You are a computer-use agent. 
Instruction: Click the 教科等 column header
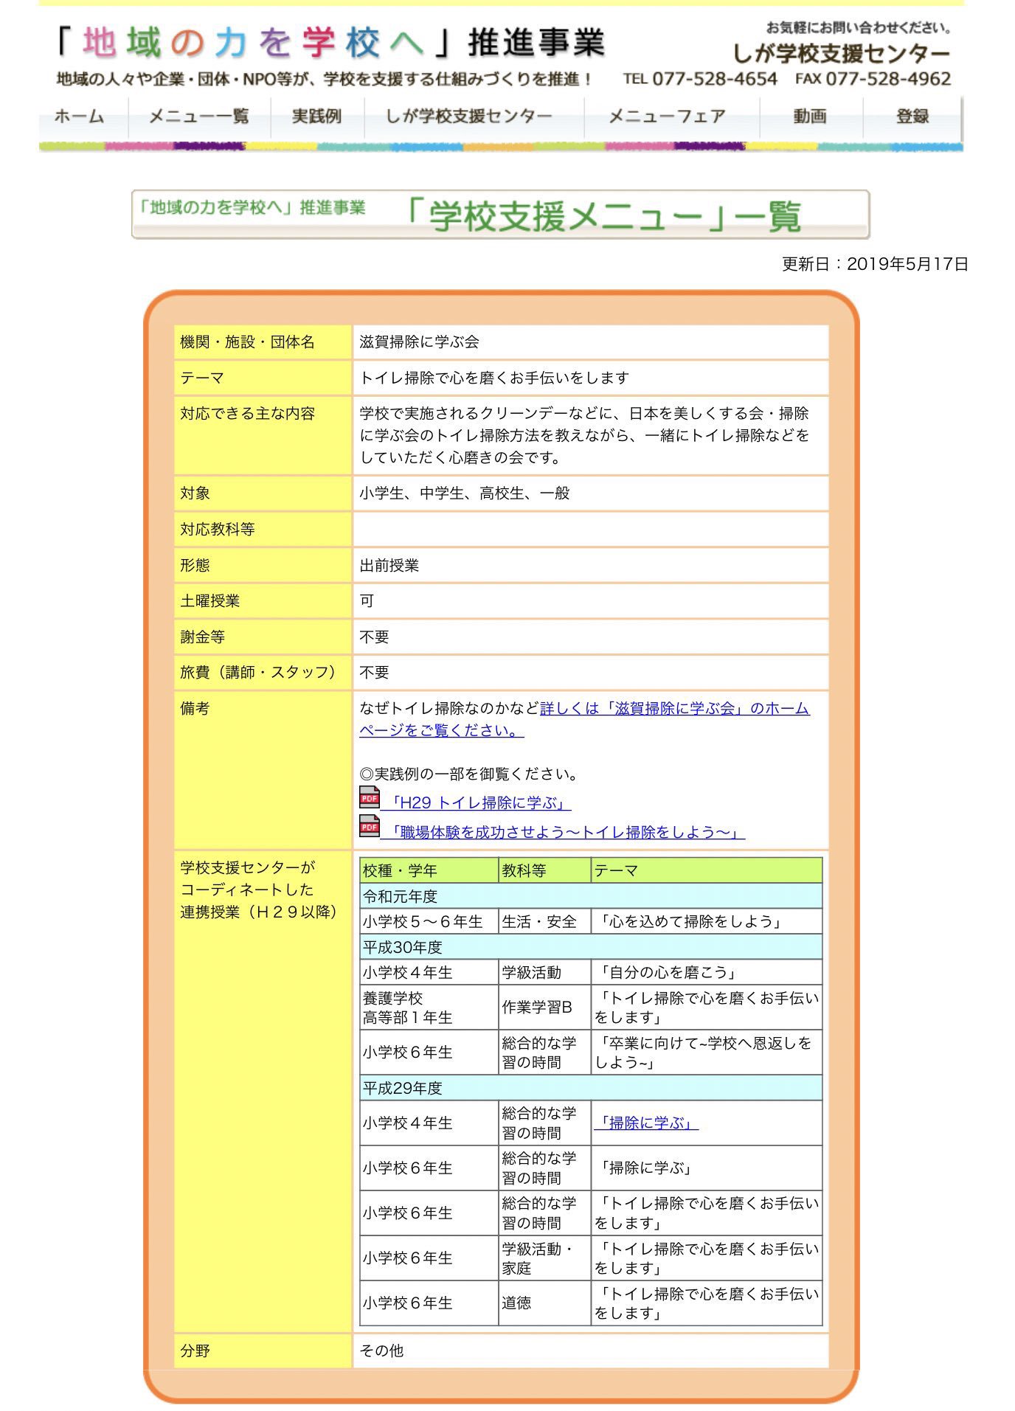[x=545, y=871]
